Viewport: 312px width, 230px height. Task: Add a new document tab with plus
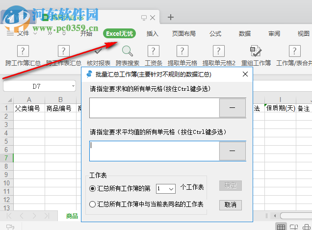click(171, 17)
